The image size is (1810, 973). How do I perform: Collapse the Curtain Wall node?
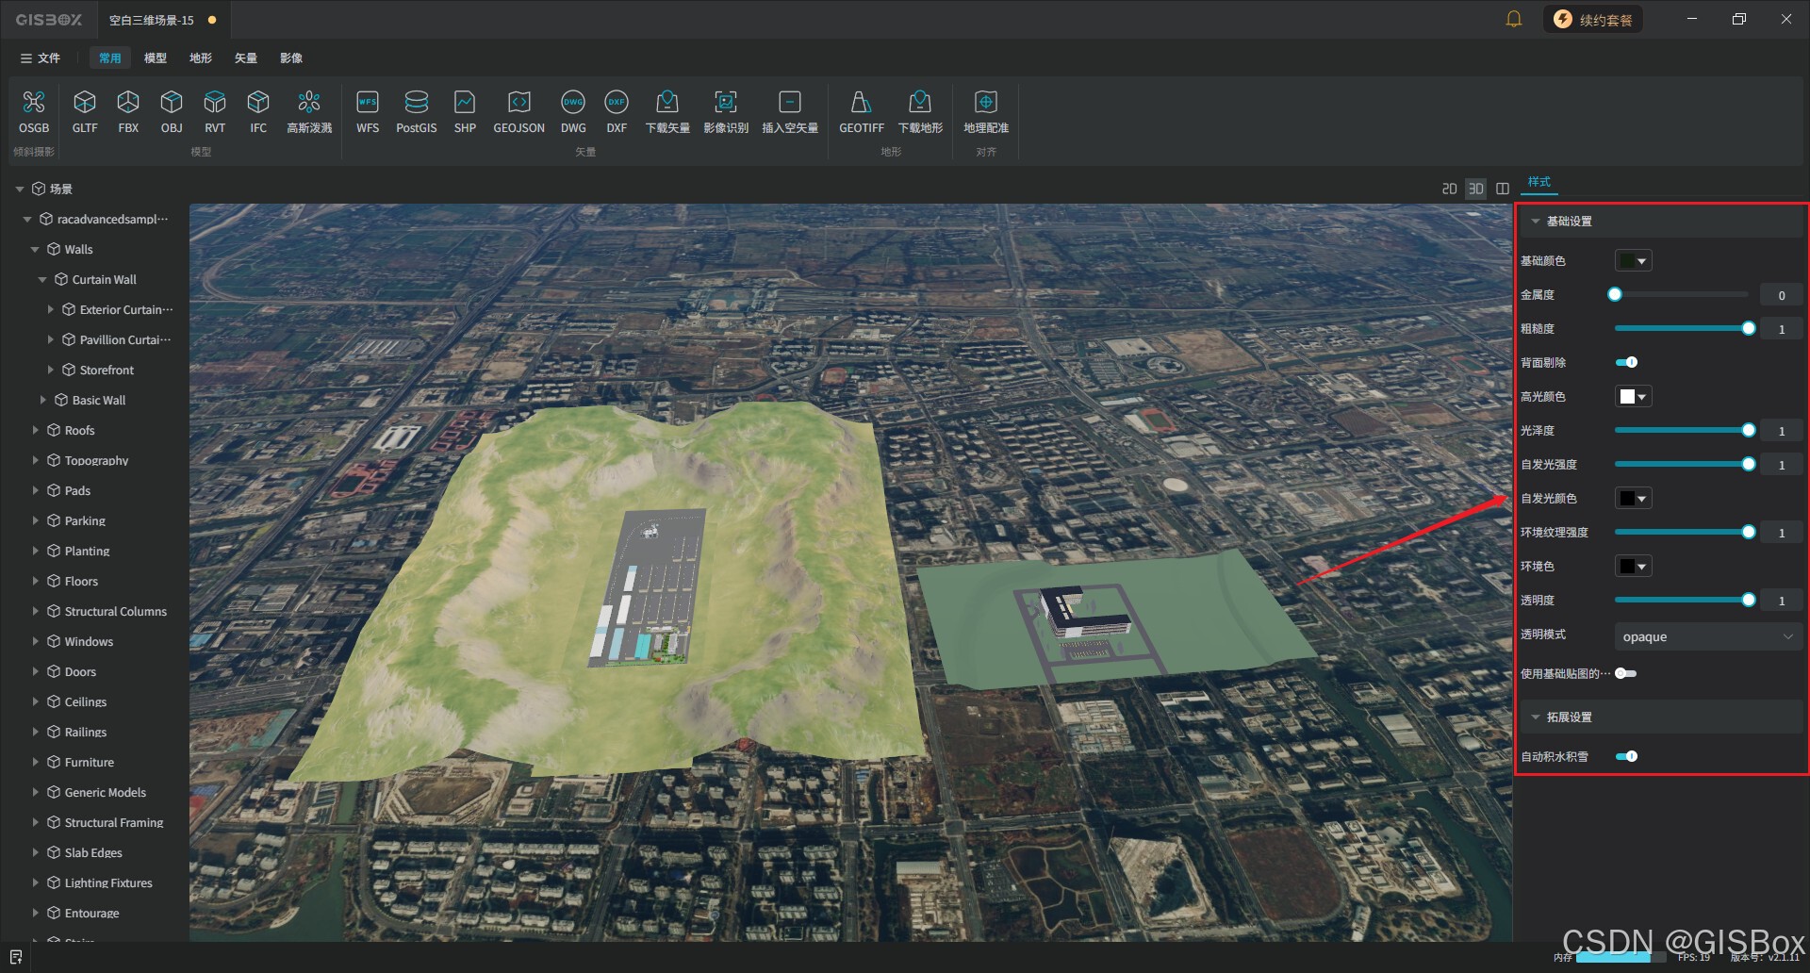coord(42,280)
